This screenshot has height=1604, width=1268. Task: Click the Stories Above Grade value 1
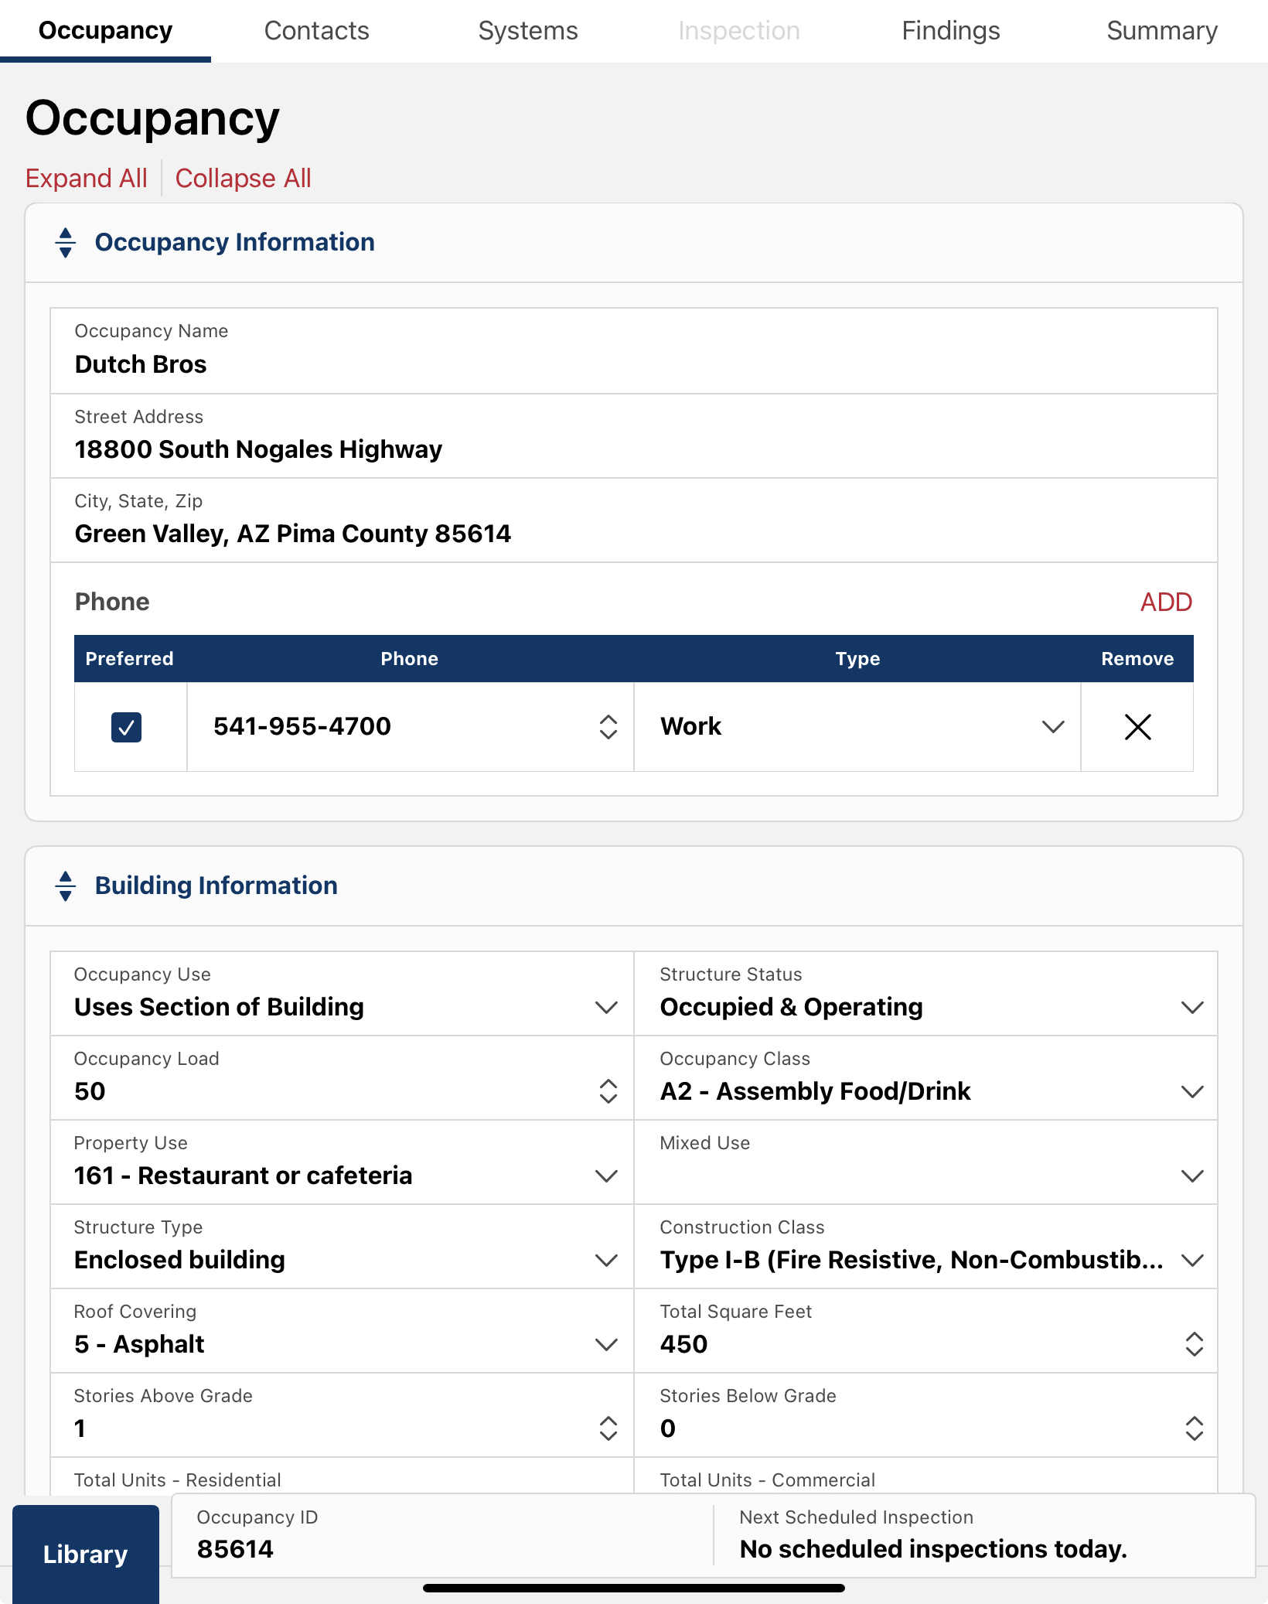80,1428
